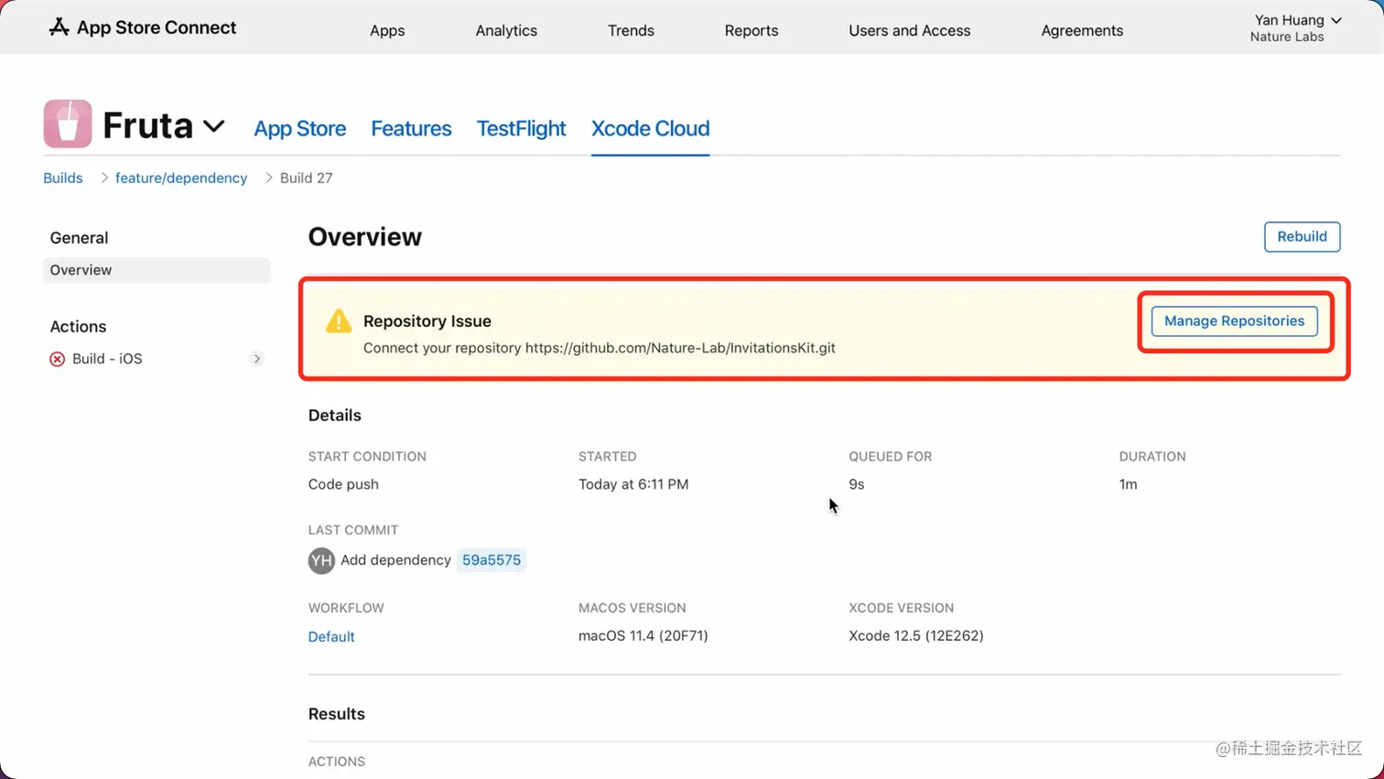Viewport: 1384px width, 779px height.
Task: Click the Results section heading
Action: (337, 714)
